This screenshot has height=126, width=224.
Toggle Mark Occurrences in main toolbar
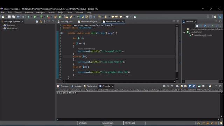coord(83,17)
